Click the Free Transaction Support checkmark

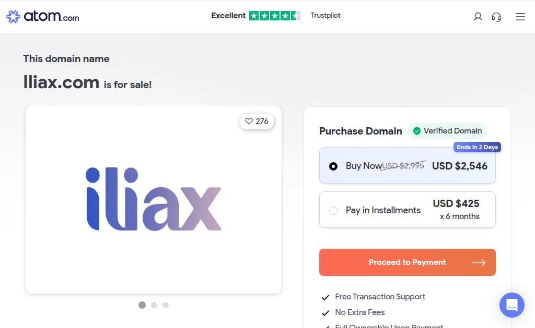325,297
